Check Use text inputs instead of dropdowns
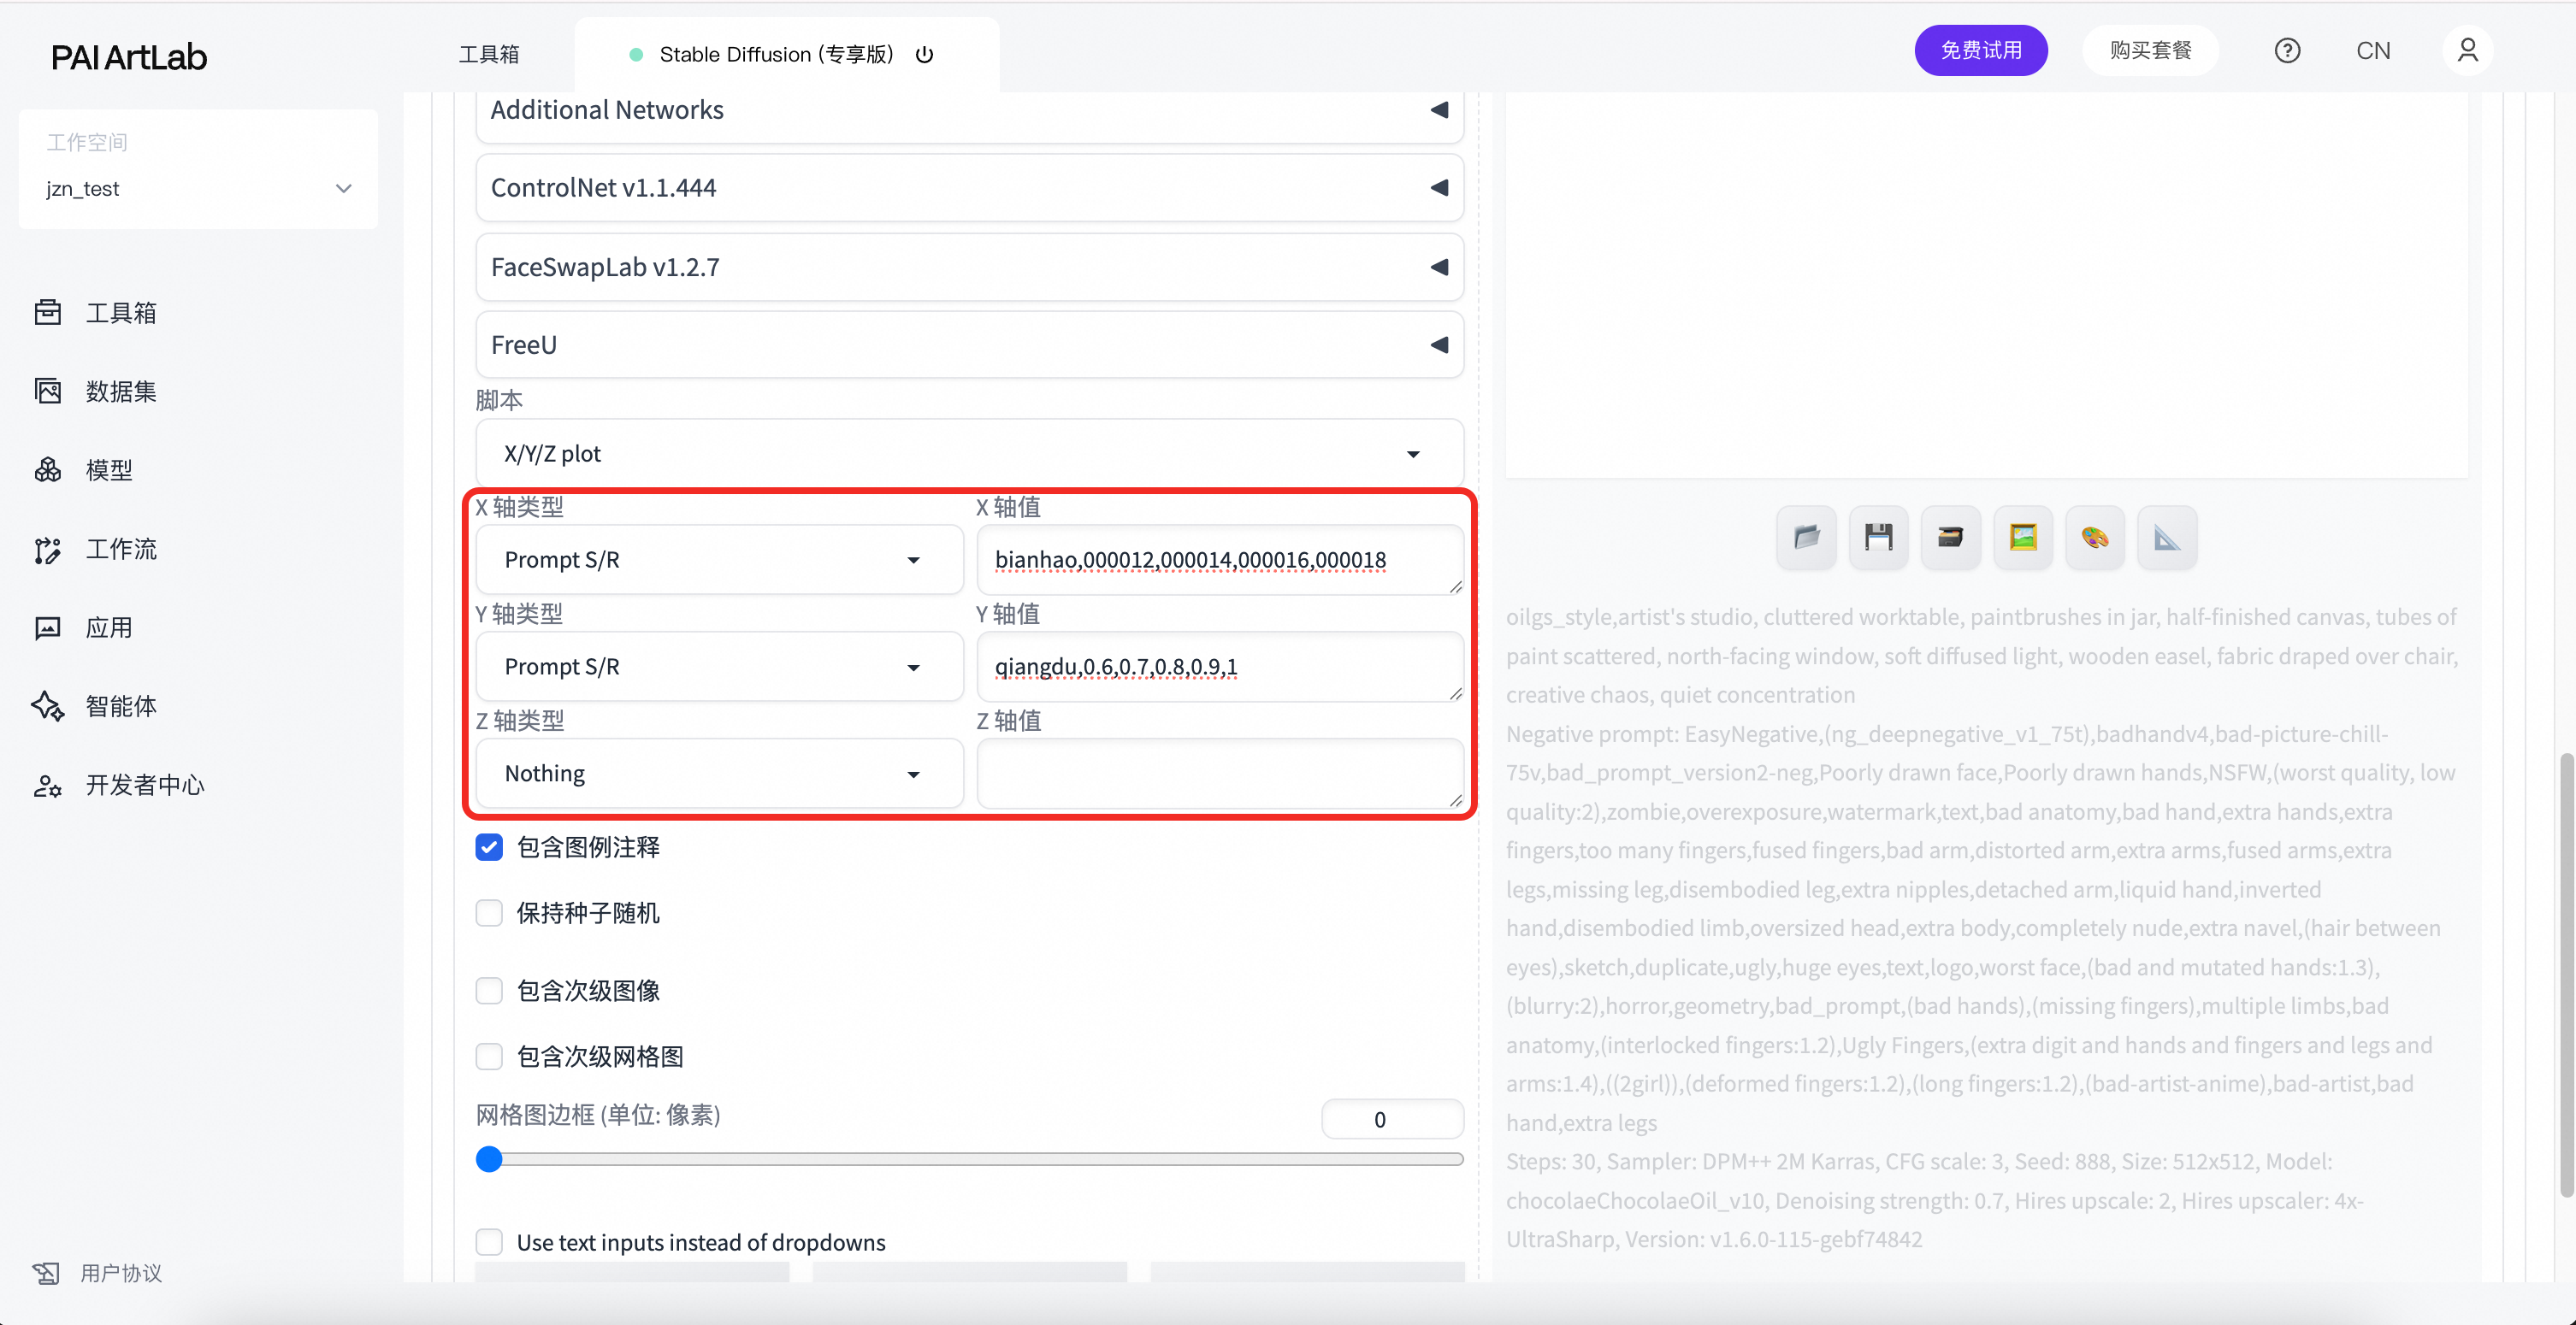Viewport: 2576px width, 1325px height. 489,1242
